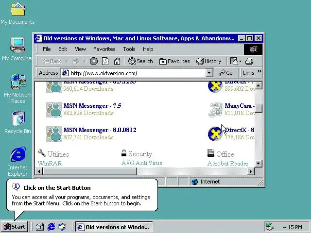Image resolution: width=311 pixels, height=233 pixels.
Task: Click the system tray network icon
Action: coord(270,227)
